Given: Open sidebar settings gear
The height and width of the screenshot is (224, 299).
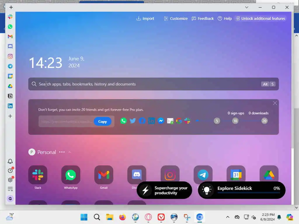Looking at the screenshot, I should click(x=10, y=180).
